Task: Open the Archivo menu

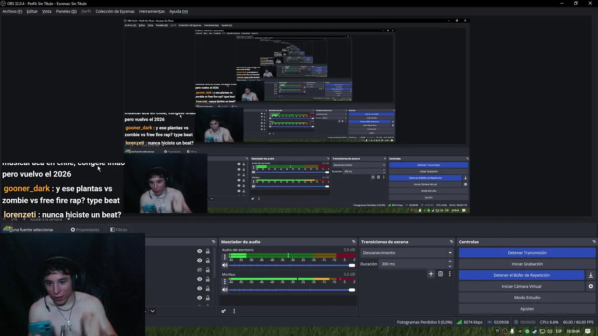Action: [x=12, y=11]
